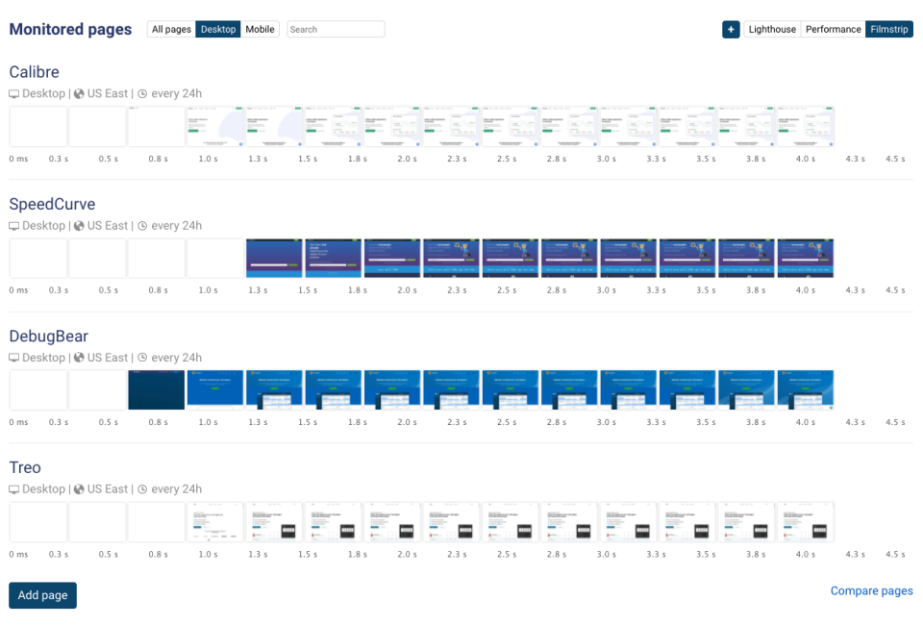Switch to the Performance view
923x625 pixels.
click(833, 29)
